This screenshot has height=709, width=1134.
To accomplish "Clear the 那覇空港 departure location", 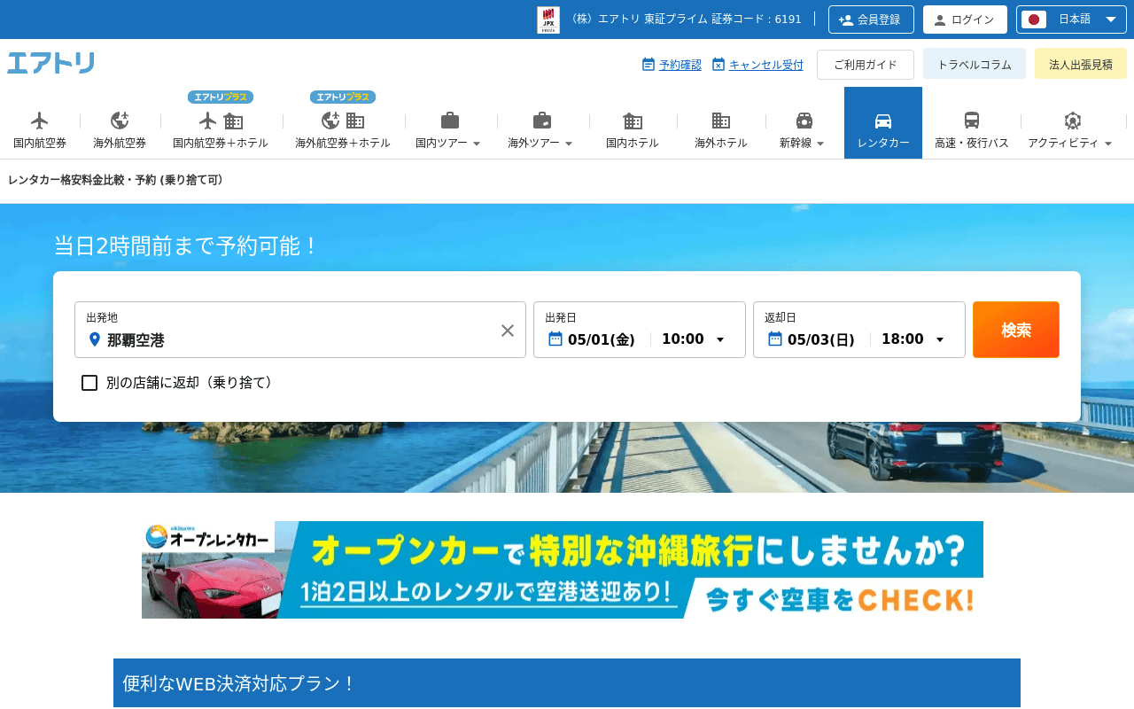I will coord(508,331).
